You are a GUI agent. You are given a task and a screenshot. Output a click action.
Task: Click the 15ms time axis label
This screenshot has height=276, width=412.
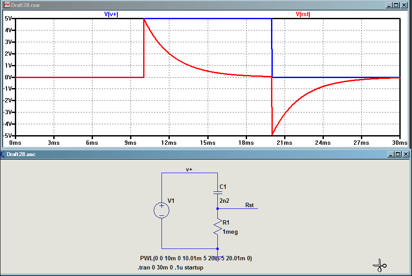click(208, 143)
